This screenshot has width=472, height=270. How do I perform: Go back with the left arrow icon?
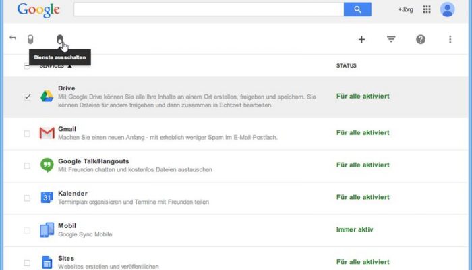pos(13,38)
